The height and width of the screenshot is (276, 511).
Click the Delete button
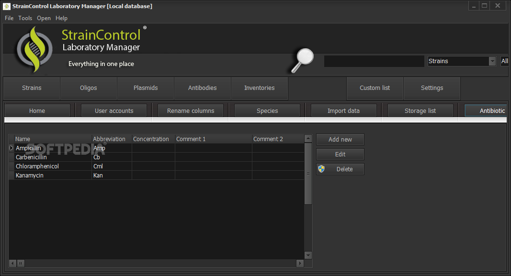(340, 169)
